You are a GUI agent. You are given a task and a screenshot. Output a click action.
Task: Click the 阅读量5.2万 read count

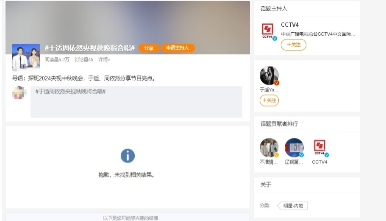click(57, 59)
